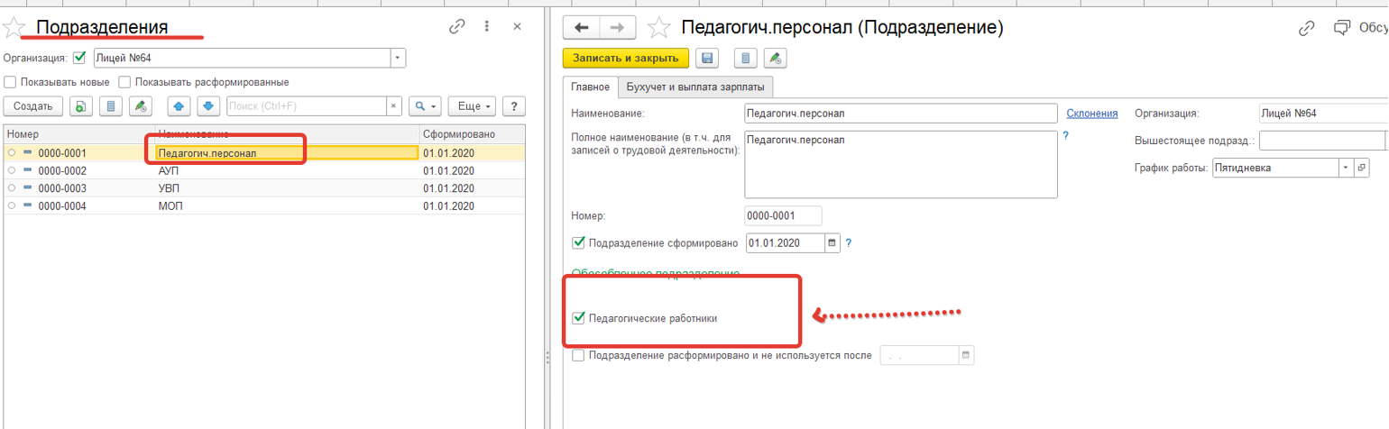Click the save (floppy disk) icon
This screenshot has height=429, width=1389.
coord(708,59)
